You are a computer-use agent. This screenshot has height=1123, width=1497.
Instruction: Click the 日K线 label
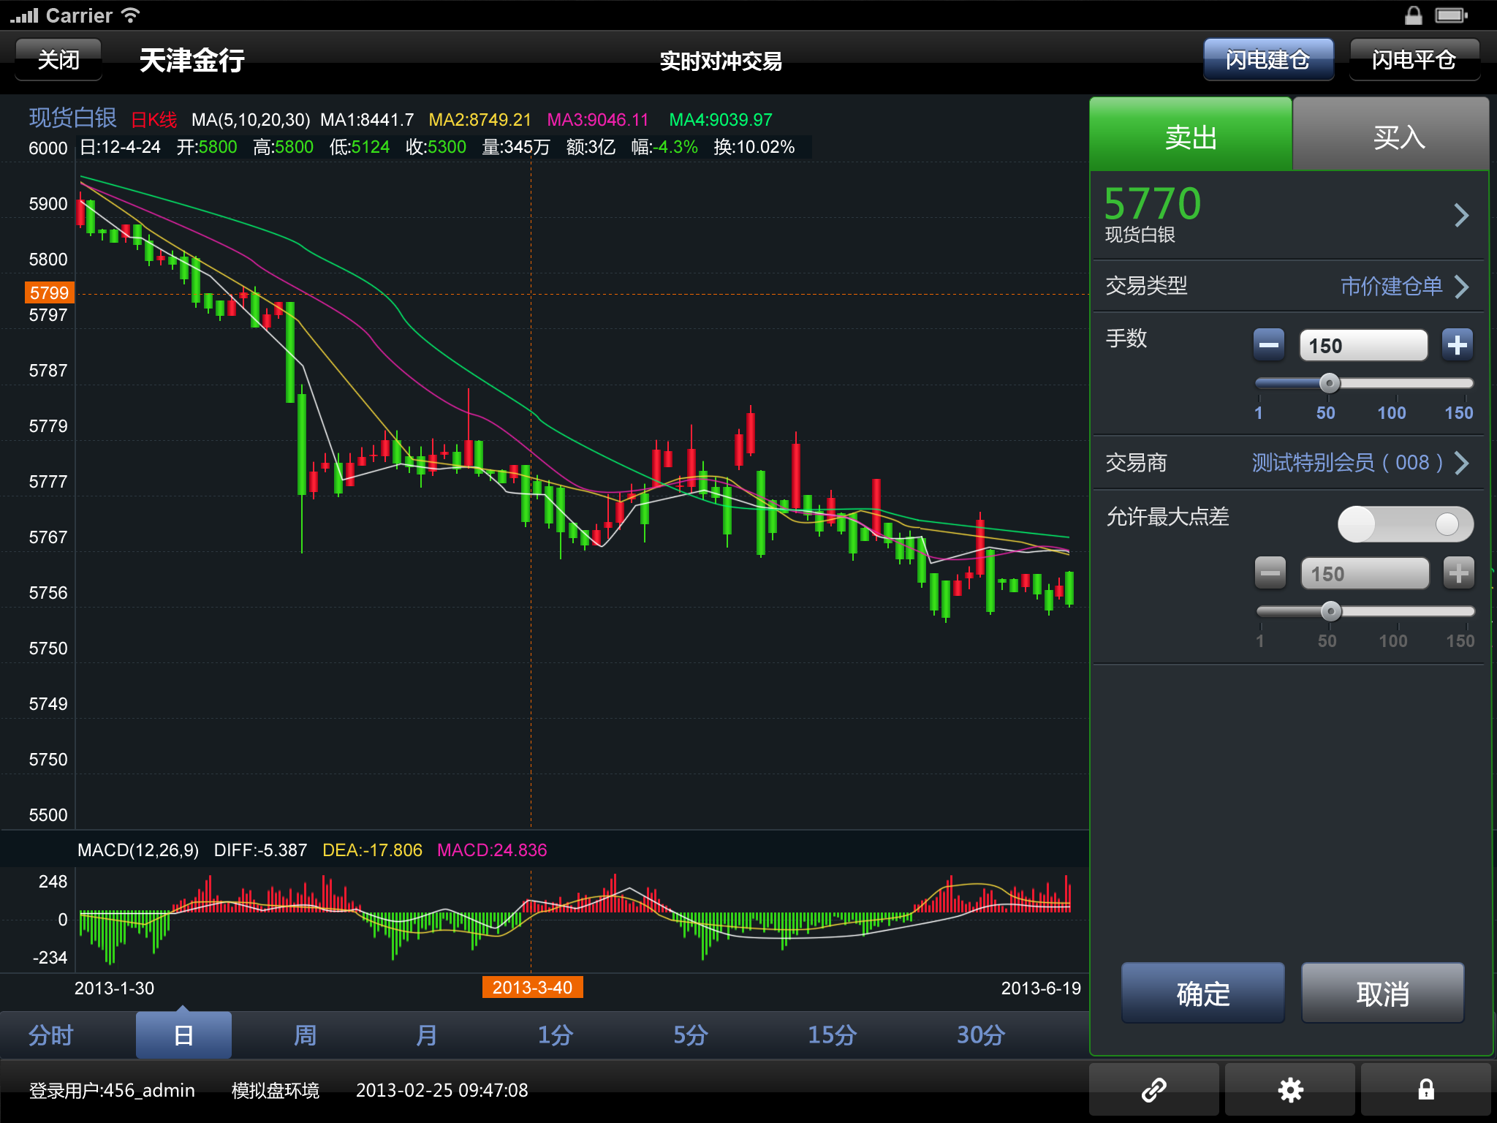tap(154, 119)
